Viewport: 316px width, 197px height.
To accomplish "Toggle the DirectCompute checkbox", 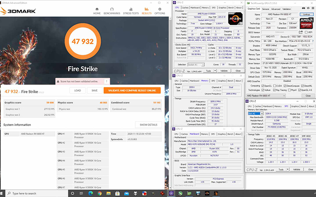I will (x=285, y=86).
